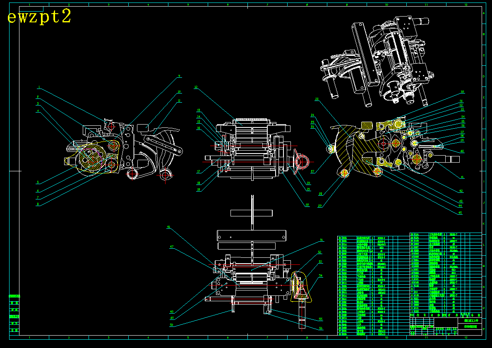Select callout 50 near bottom plan view
Image resolution: width=492 pixels, height=348 pixels.
pos(171,325)
